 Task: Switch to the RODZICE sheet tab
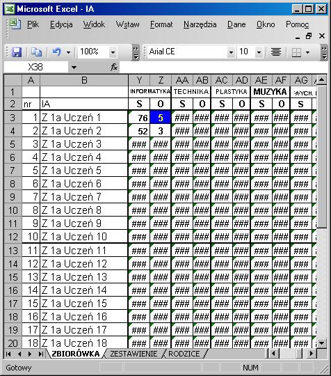point(184,354)
